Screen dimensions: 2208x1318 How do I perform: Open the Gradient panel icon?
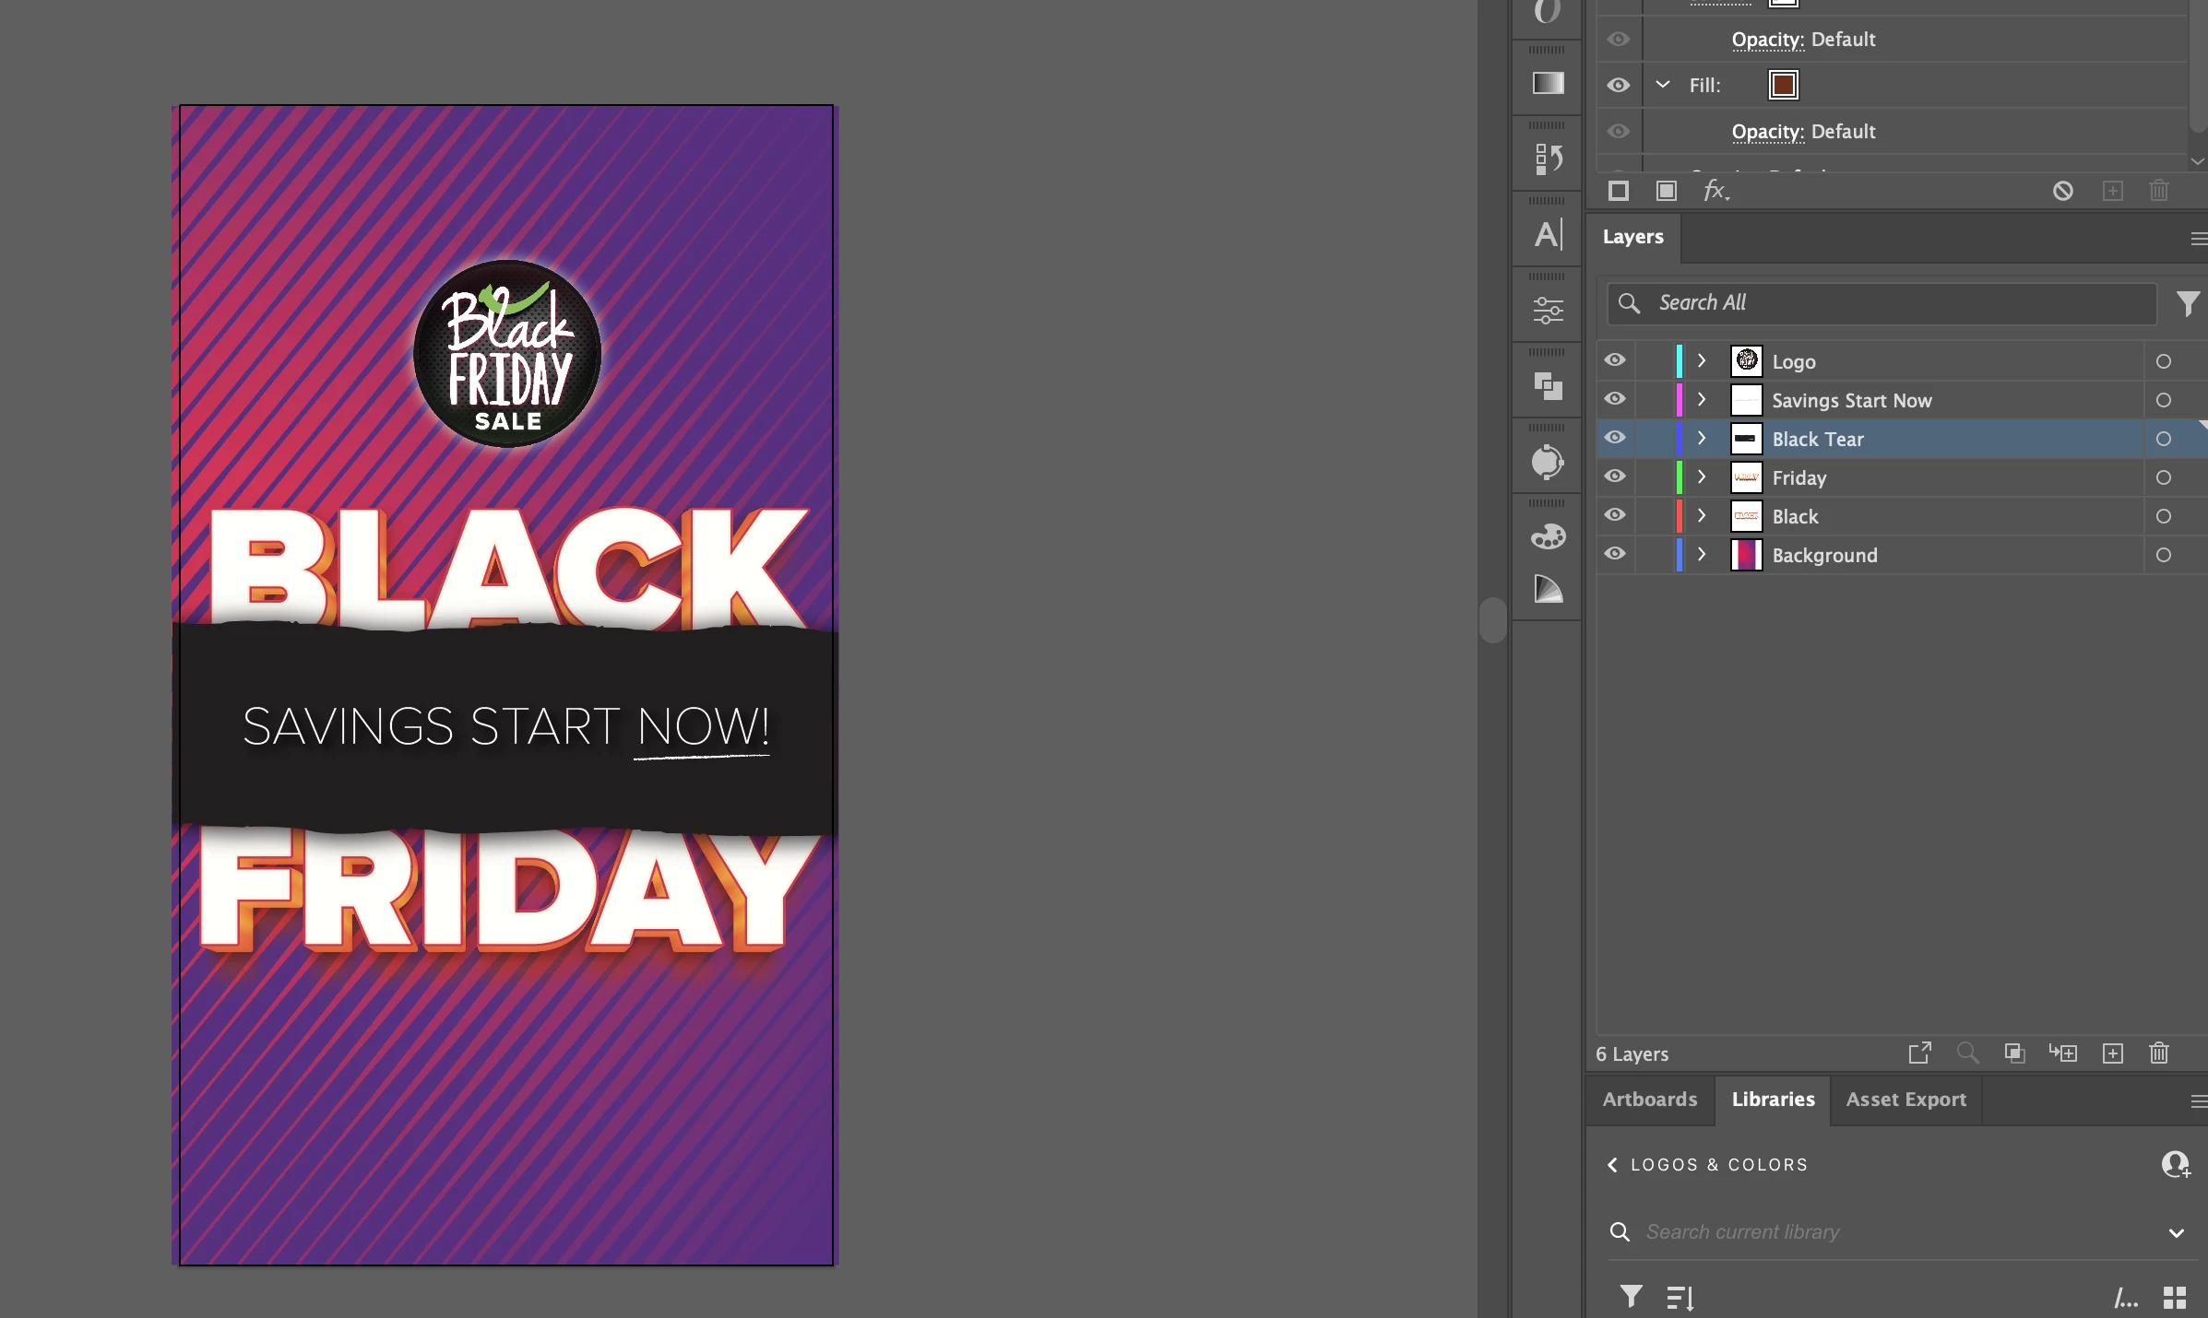tap(1548, 83)
